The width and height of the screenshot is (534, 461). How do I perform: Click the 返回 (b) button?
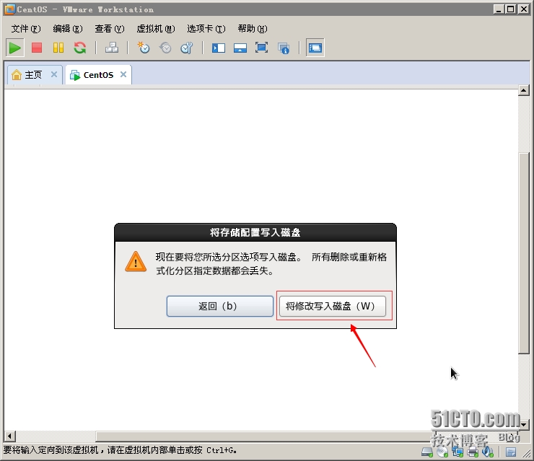pyautogui.click(x=220, y=306)
